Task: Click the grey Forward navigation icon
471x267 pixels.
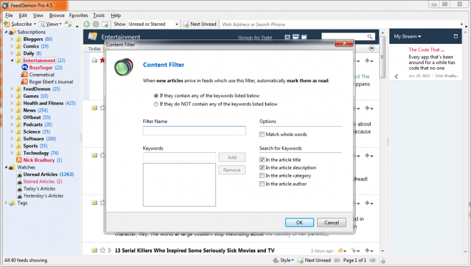Action: pyautogui.click(x=96, y=24)
